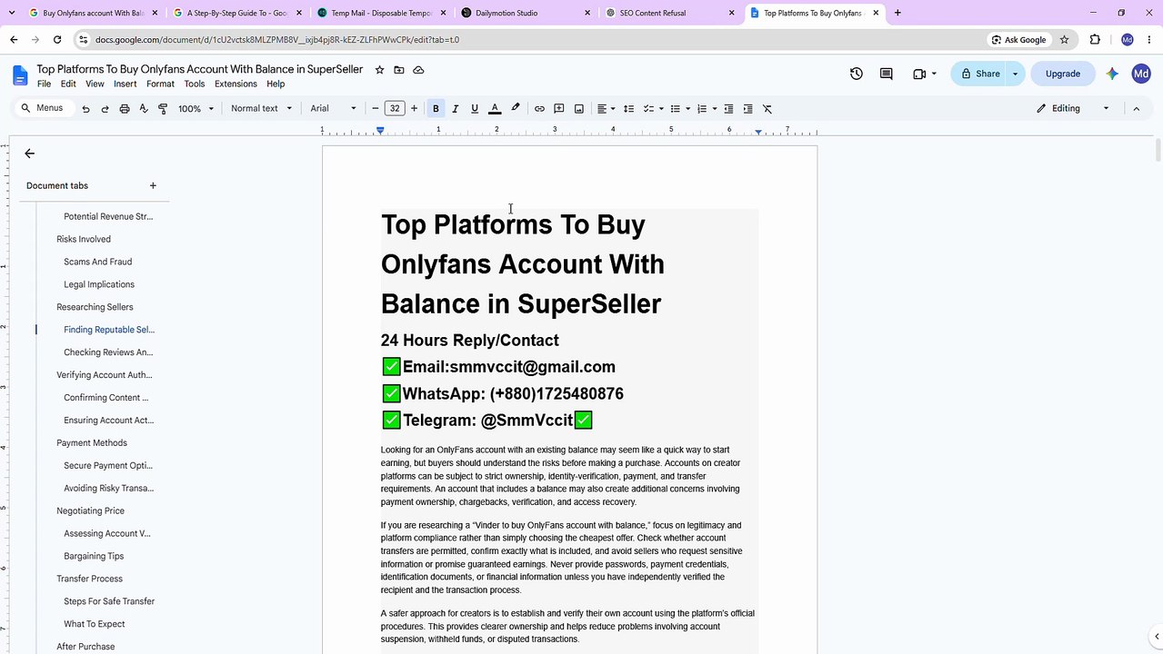Image resolution: width=1163 pixels, height=654 pixels.
Task: Insert image from toolbar
Action: click(x=579, y=109)
